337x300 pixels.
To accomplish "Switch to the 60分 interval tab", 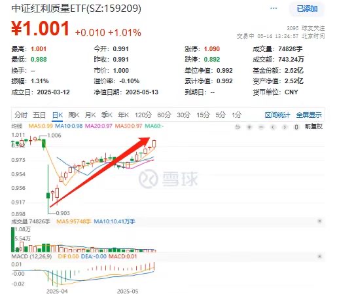I will tap(164, 115).
